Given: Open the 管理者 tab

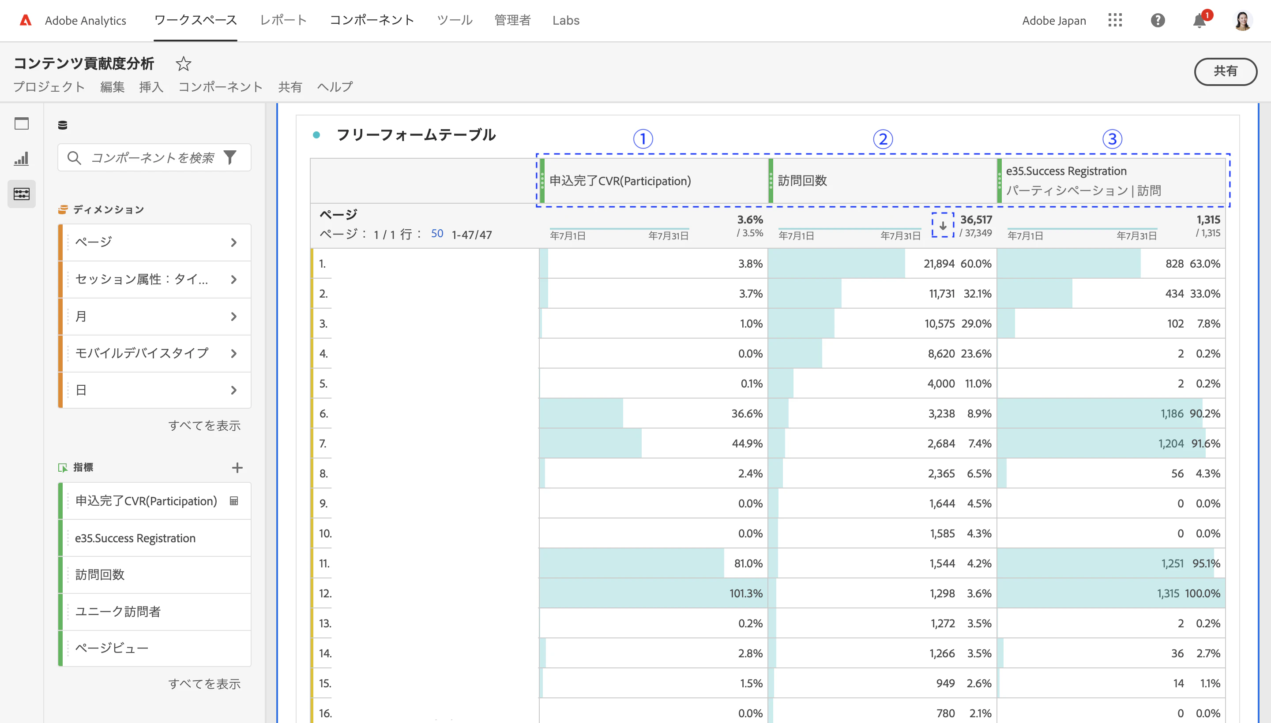Looking at the screenshot, I should tap(512, 20).
